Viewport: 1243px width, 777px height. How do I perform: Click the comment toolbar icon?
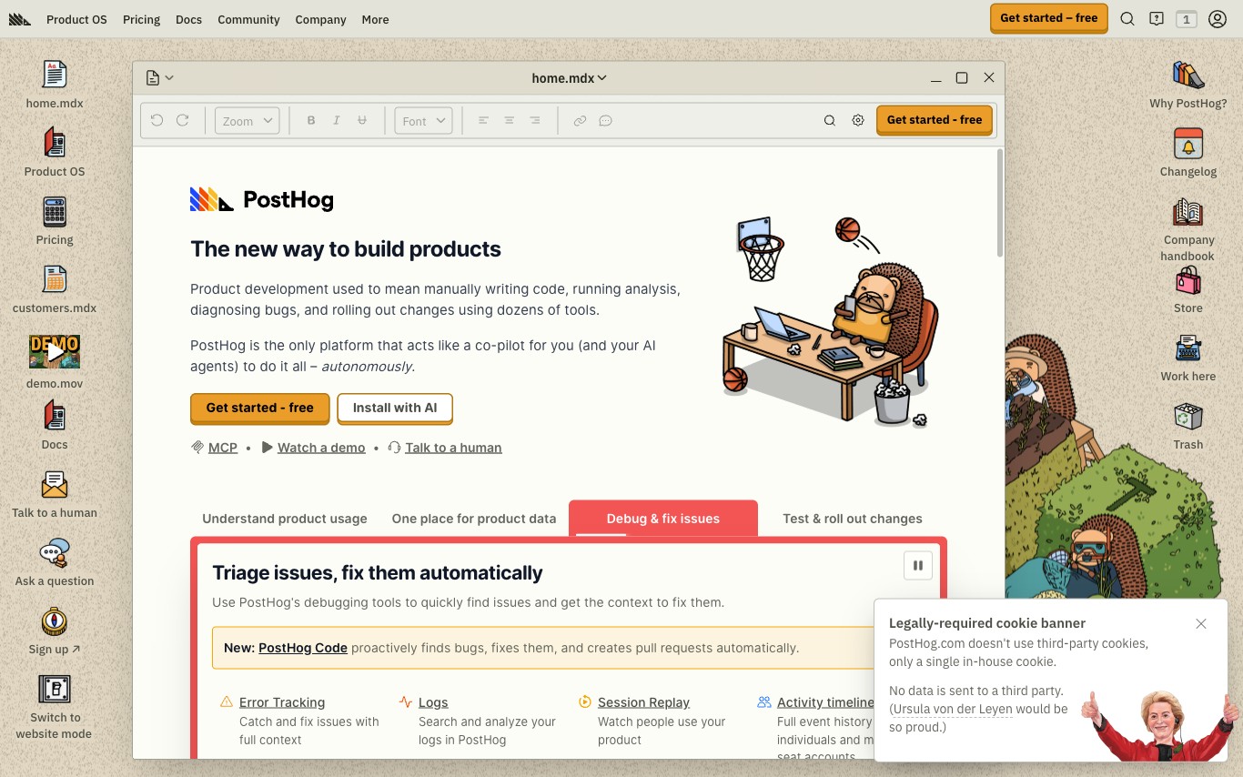[x=605, y=120]
